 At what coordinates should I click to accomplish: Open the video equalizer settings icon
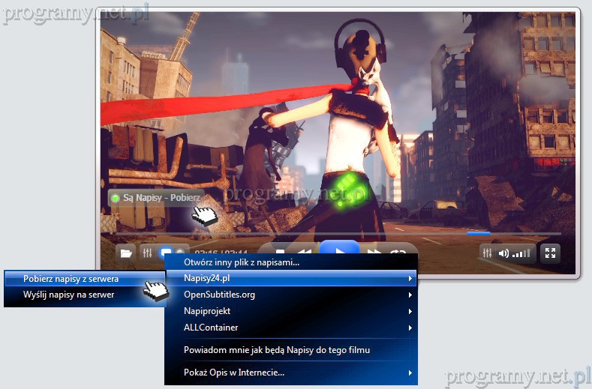pyautogui.click(x=148, y=253)
